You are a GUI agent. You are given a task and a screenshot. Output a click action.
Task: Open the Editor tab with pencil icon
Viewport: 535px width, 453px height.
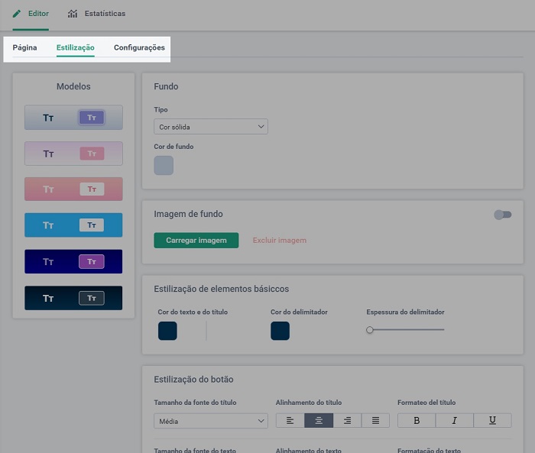pyautogui.click(x=31, y=14)
